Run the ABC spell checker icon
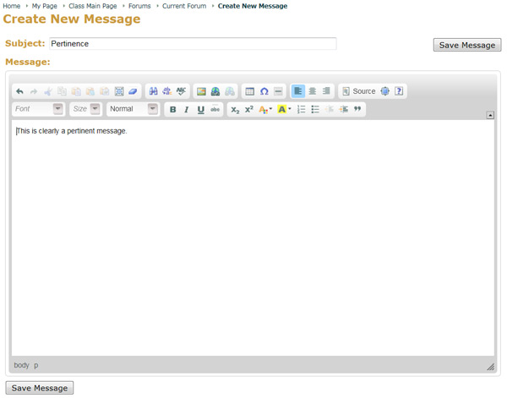This screenshot has height=398, width=507. tap(181, 91)
